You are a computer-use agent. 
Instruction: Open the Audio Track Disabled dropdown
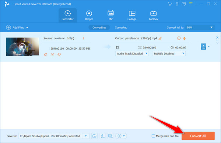[x=132, y=54]
